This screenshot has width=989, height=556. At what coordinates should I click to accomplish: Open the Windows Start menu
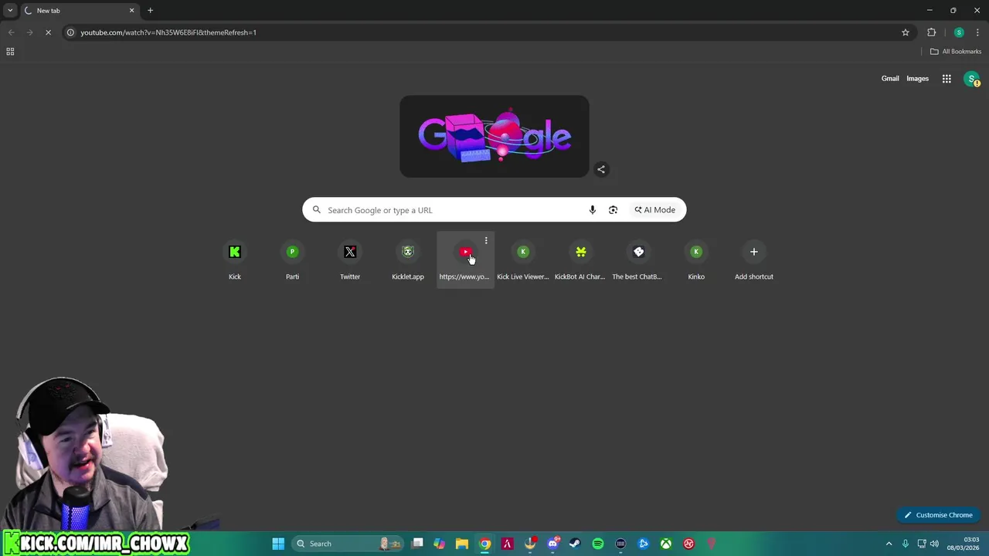coord(278,544)
